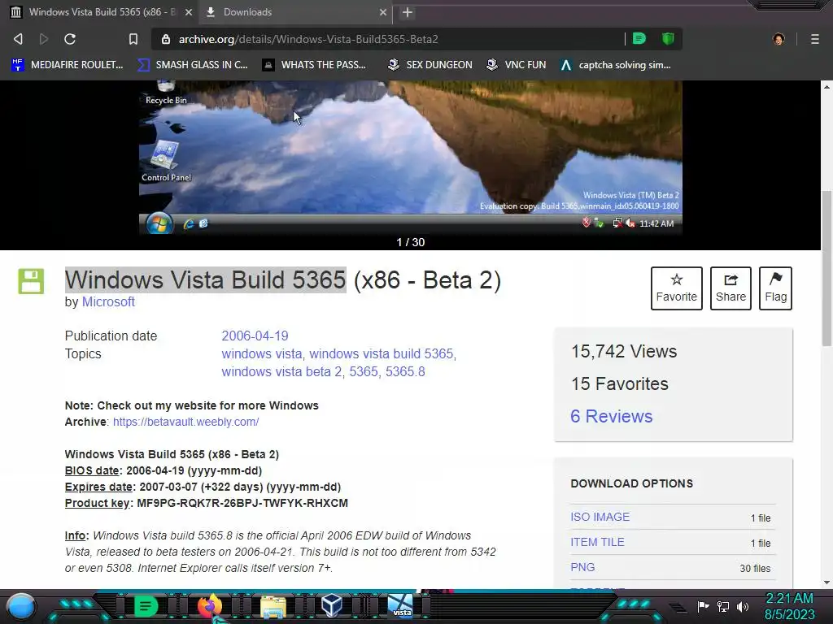Screen dimensions: 833x624
Task: Open the browser profile avatar
Action: [x=778, y=39]
